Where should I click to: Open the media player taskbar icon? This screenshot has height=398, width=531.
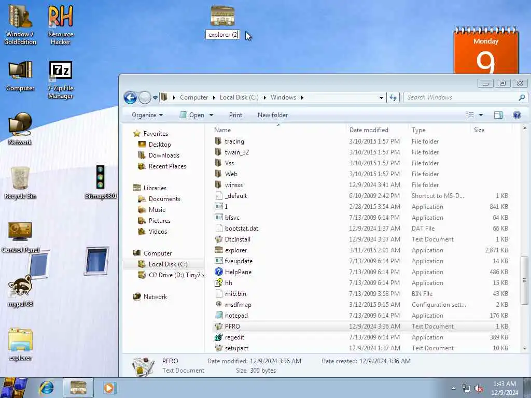click(x=109, y=388)
